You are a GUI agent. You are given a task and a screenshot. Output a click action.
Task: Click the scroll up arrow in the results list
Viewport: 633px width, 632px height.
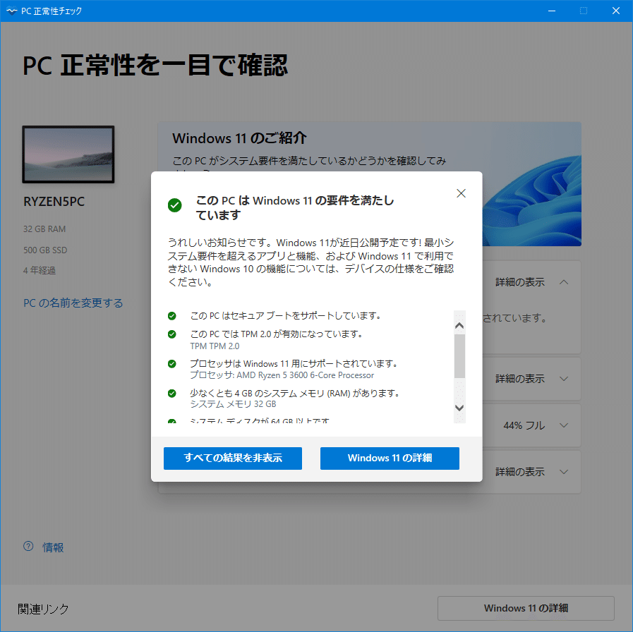point(459,325)
